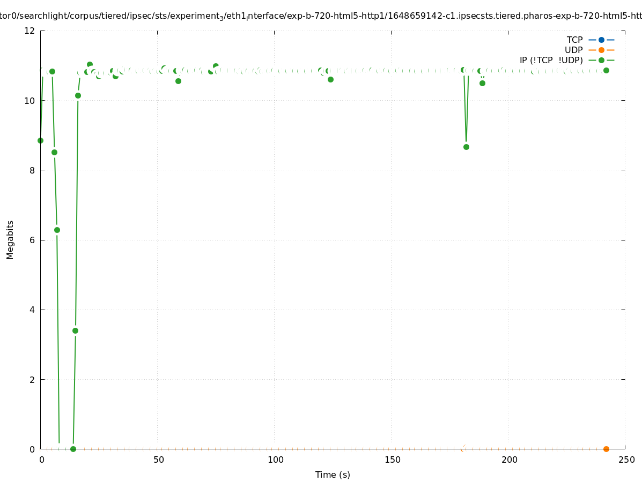Viewport: 642px width, 482px height.
Task: Click the green point near 3.4 megabits
Action: (75, 330)
